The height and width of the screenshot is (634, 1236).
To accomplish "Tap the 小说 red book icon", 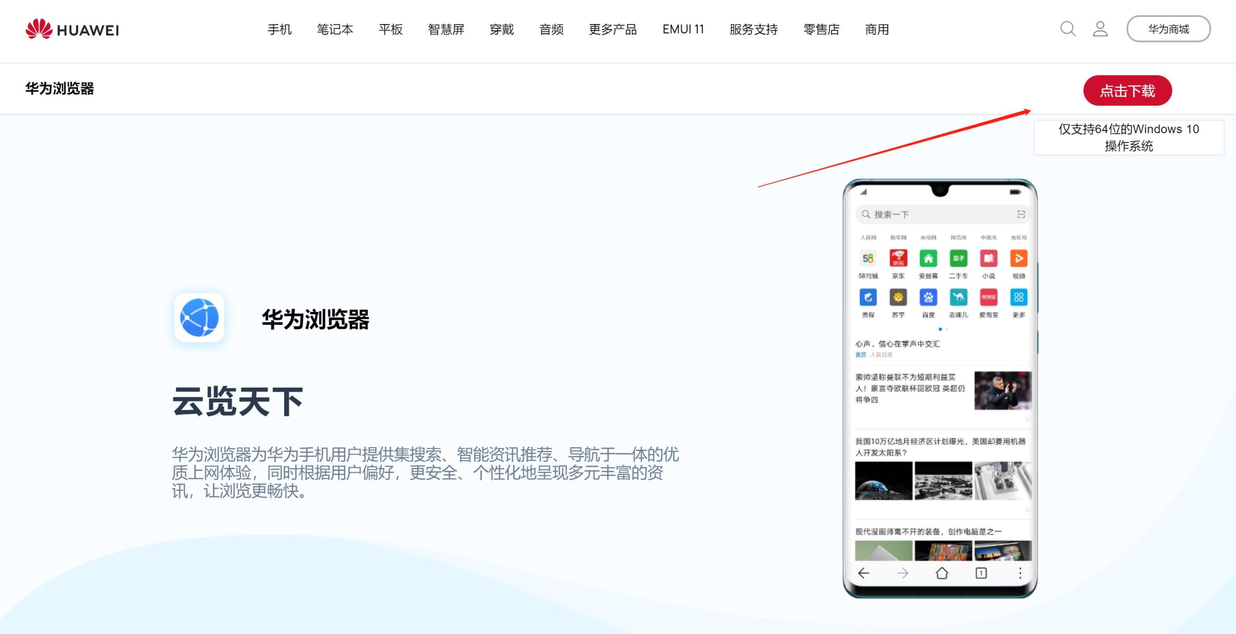I will point(988,258).
